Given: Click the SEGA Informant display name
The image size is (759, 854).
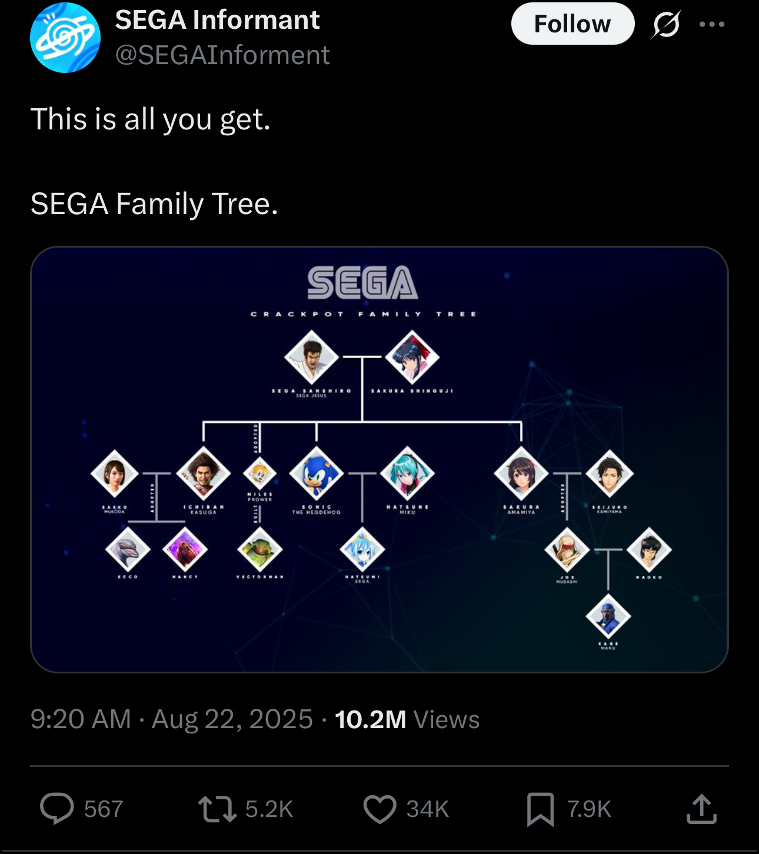Looking at the screenshot, I should 217,20.
